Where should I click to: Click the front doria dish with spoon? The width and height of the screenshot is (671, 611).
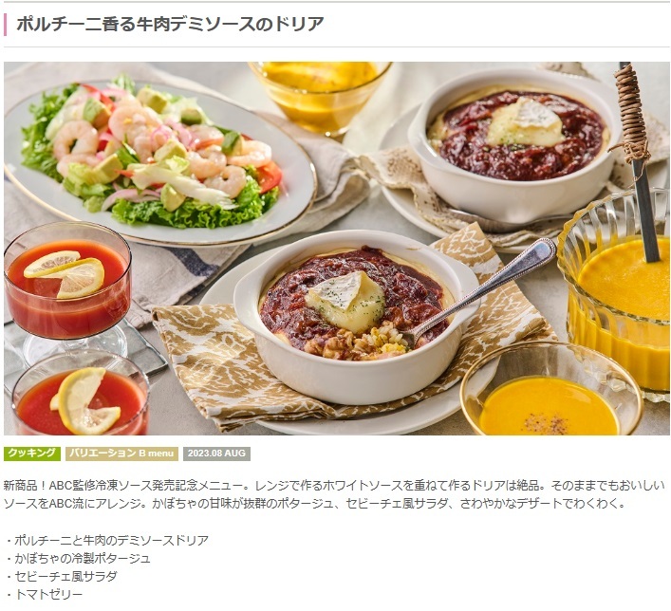pyautogui.click(x=355, y=317)
